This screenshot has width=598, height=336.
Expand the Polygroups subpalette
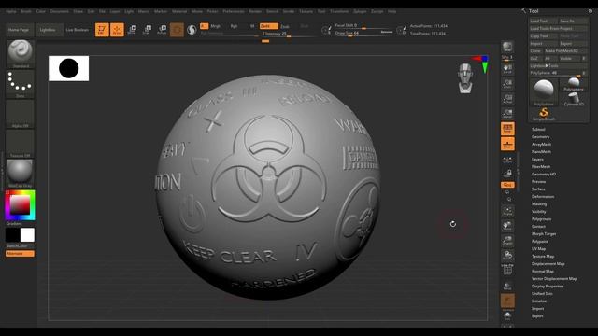coord(541,219)
